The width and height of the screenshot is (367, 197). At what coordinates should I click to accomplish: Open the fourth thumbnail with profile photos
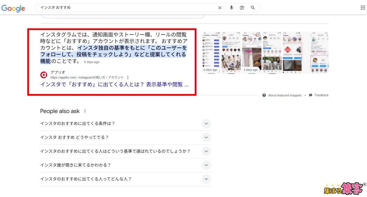pos(272,53)
